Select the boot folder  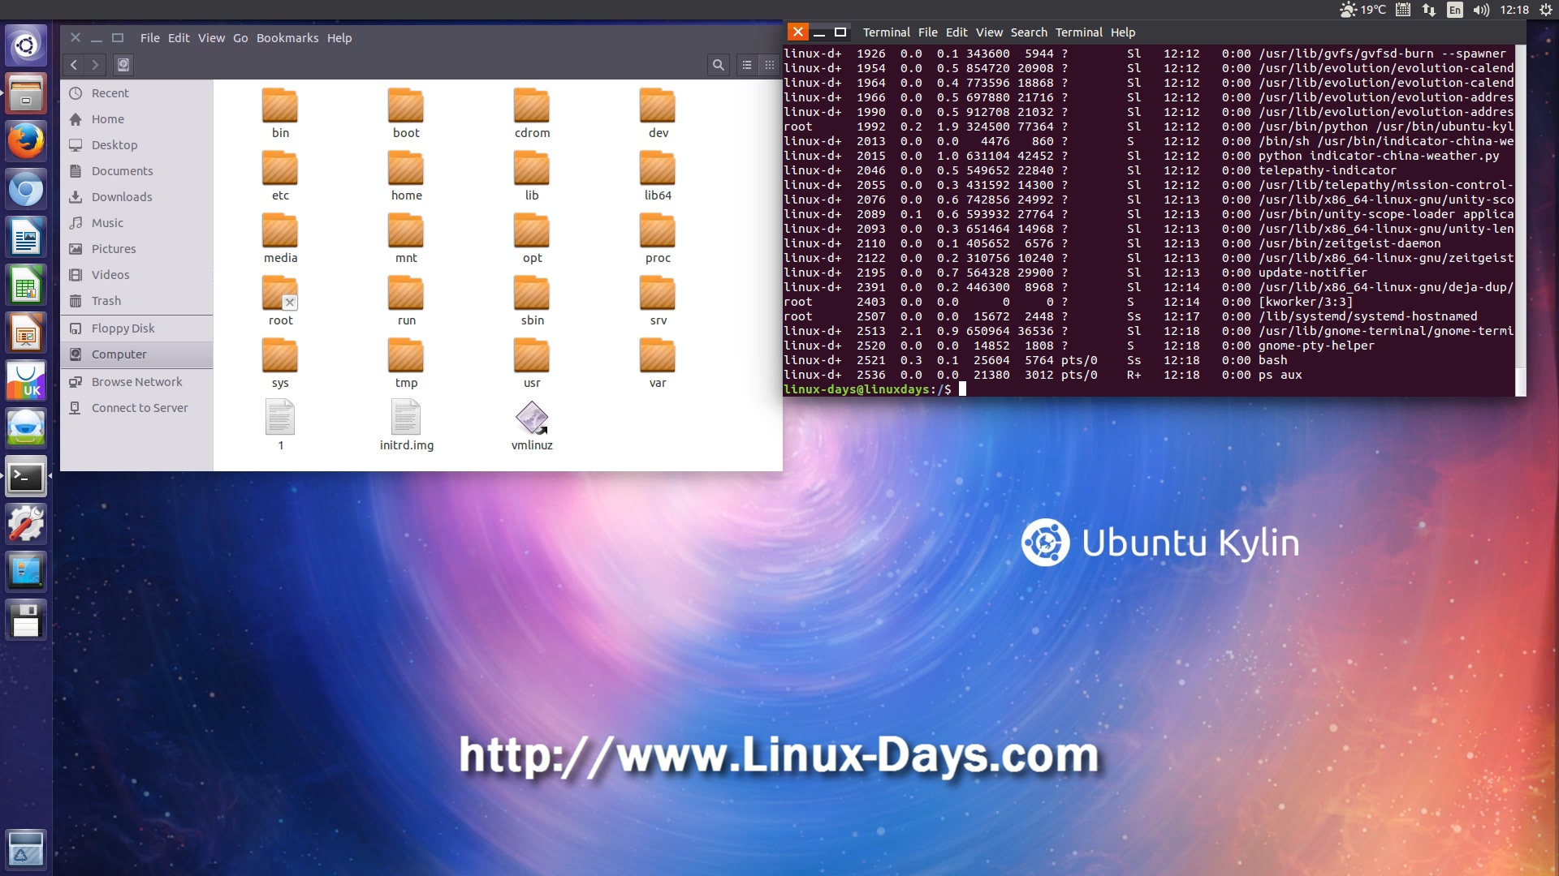click(x=406, y=114)
